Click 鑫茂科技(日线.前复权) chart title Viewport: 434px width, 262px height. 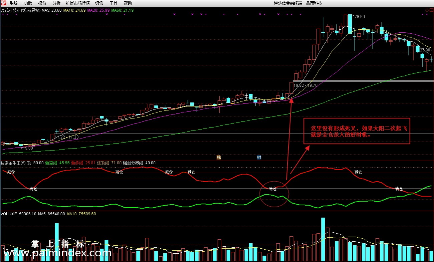20,10
